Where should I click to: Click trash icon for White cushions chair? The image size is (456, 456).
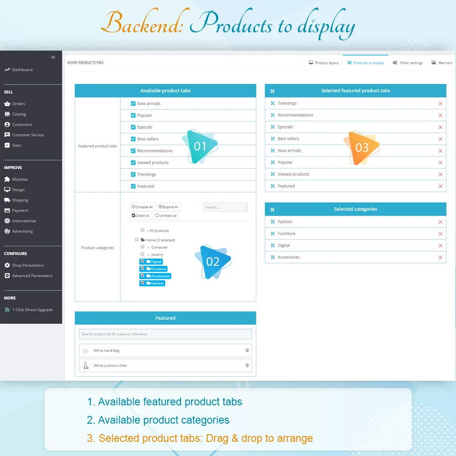pyautogui.click(x=247, y=365)
